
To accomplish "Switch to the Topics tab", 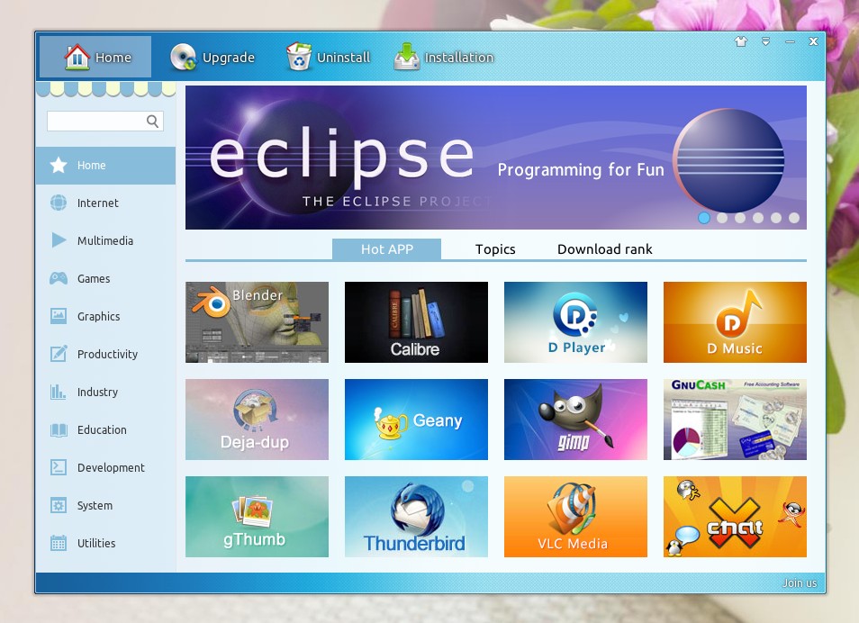I will click(x=495, y=249).
